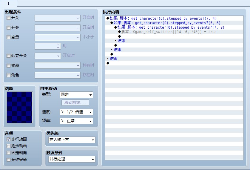Open the 类型 movement type dropdown
The image size is (250, 170).
(76, 95)
